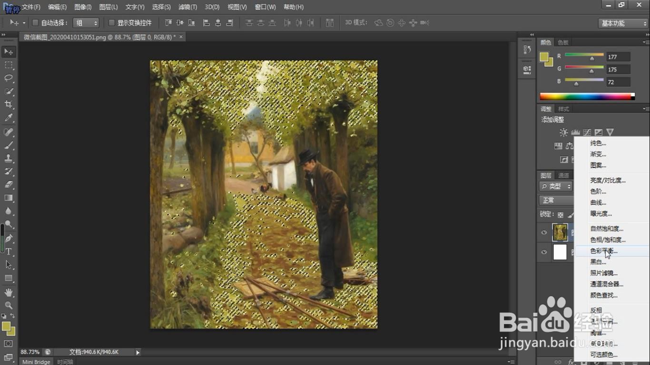This screenshot has height=365, width=650.
Task: Add Brightness/Contrast adjustment sun icon
Action: click(x=564, y=133)
